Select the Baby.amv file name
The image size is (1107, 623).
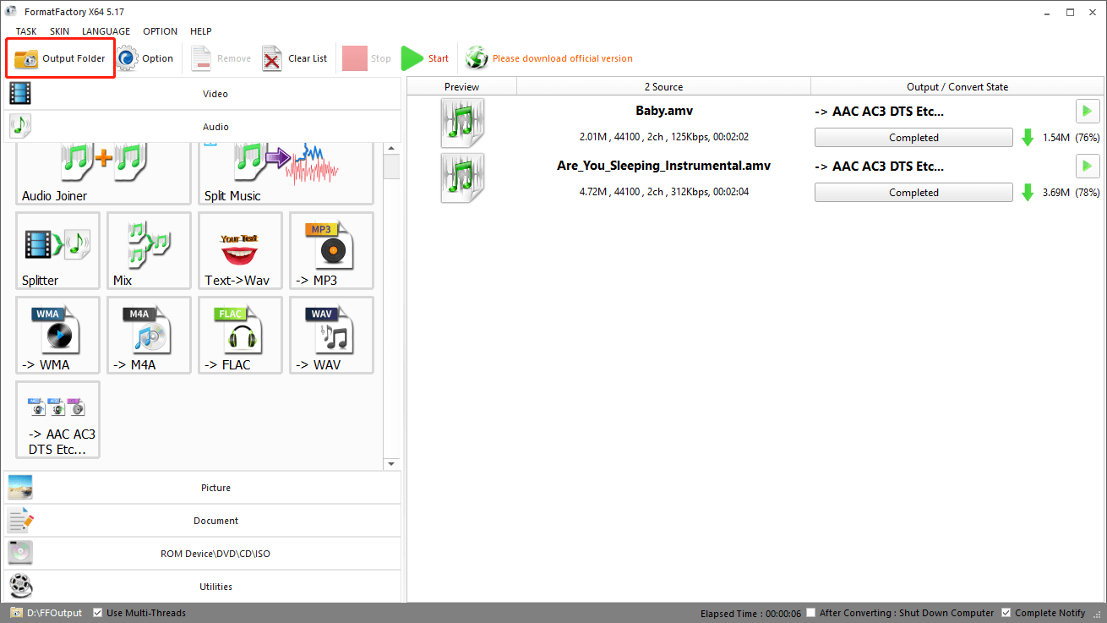pos(664,111)
